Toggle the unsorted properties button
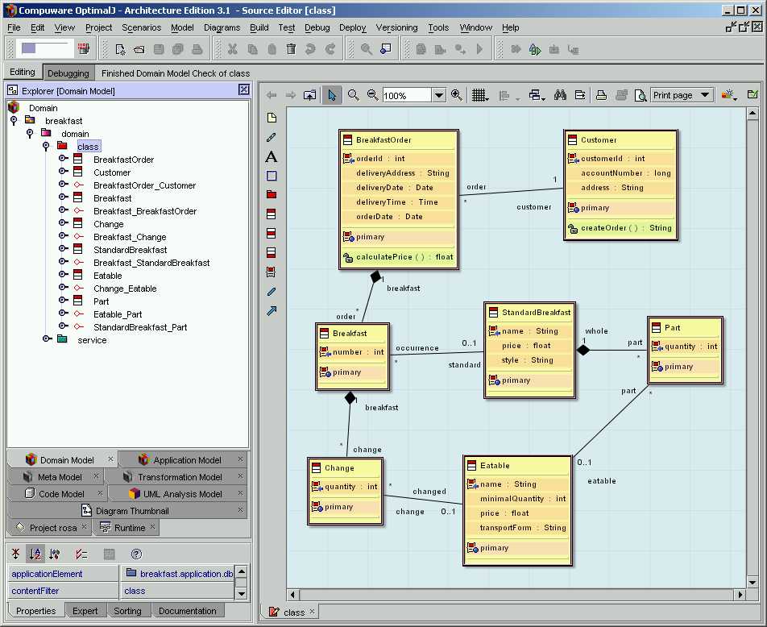767x627 pixels. pyautogui.click(x=15, y=554)
